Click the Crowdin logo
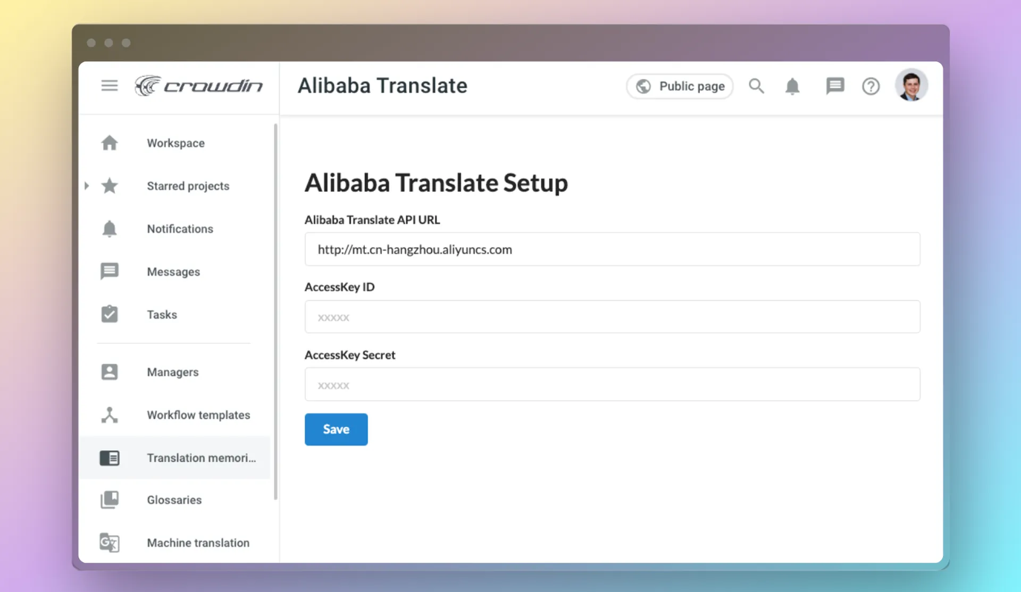The width and height of the screenshot is (1021, 592). click(198, 86)
